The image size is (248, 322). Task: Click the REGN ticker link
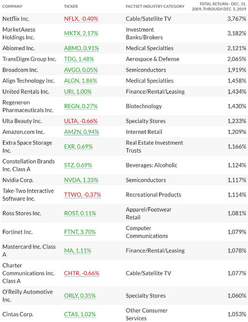pyautogui.click(x=81, y=106)
